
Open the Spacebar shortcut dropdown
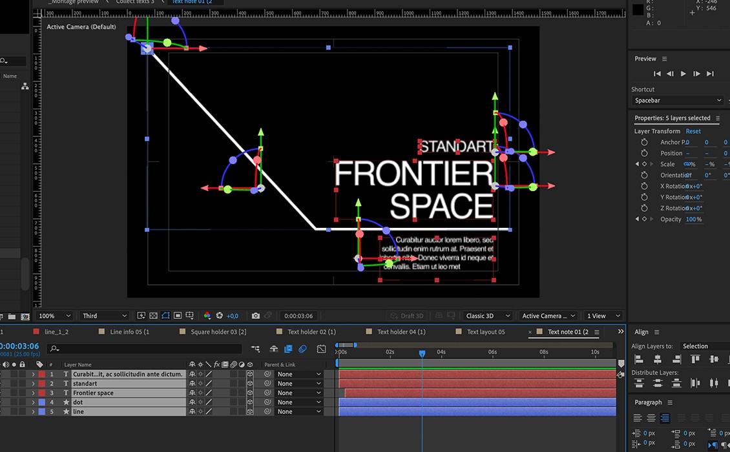tap(678, 101)
